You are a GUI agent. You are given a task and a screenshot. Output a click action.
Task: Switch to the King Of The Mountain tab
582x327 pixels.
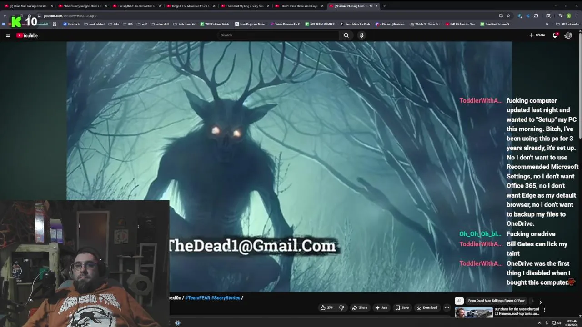click(x=190, y=6)
